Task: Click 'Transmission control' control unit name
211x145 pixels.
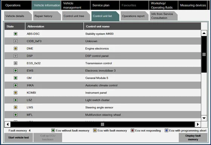Action: pos(98,63)
